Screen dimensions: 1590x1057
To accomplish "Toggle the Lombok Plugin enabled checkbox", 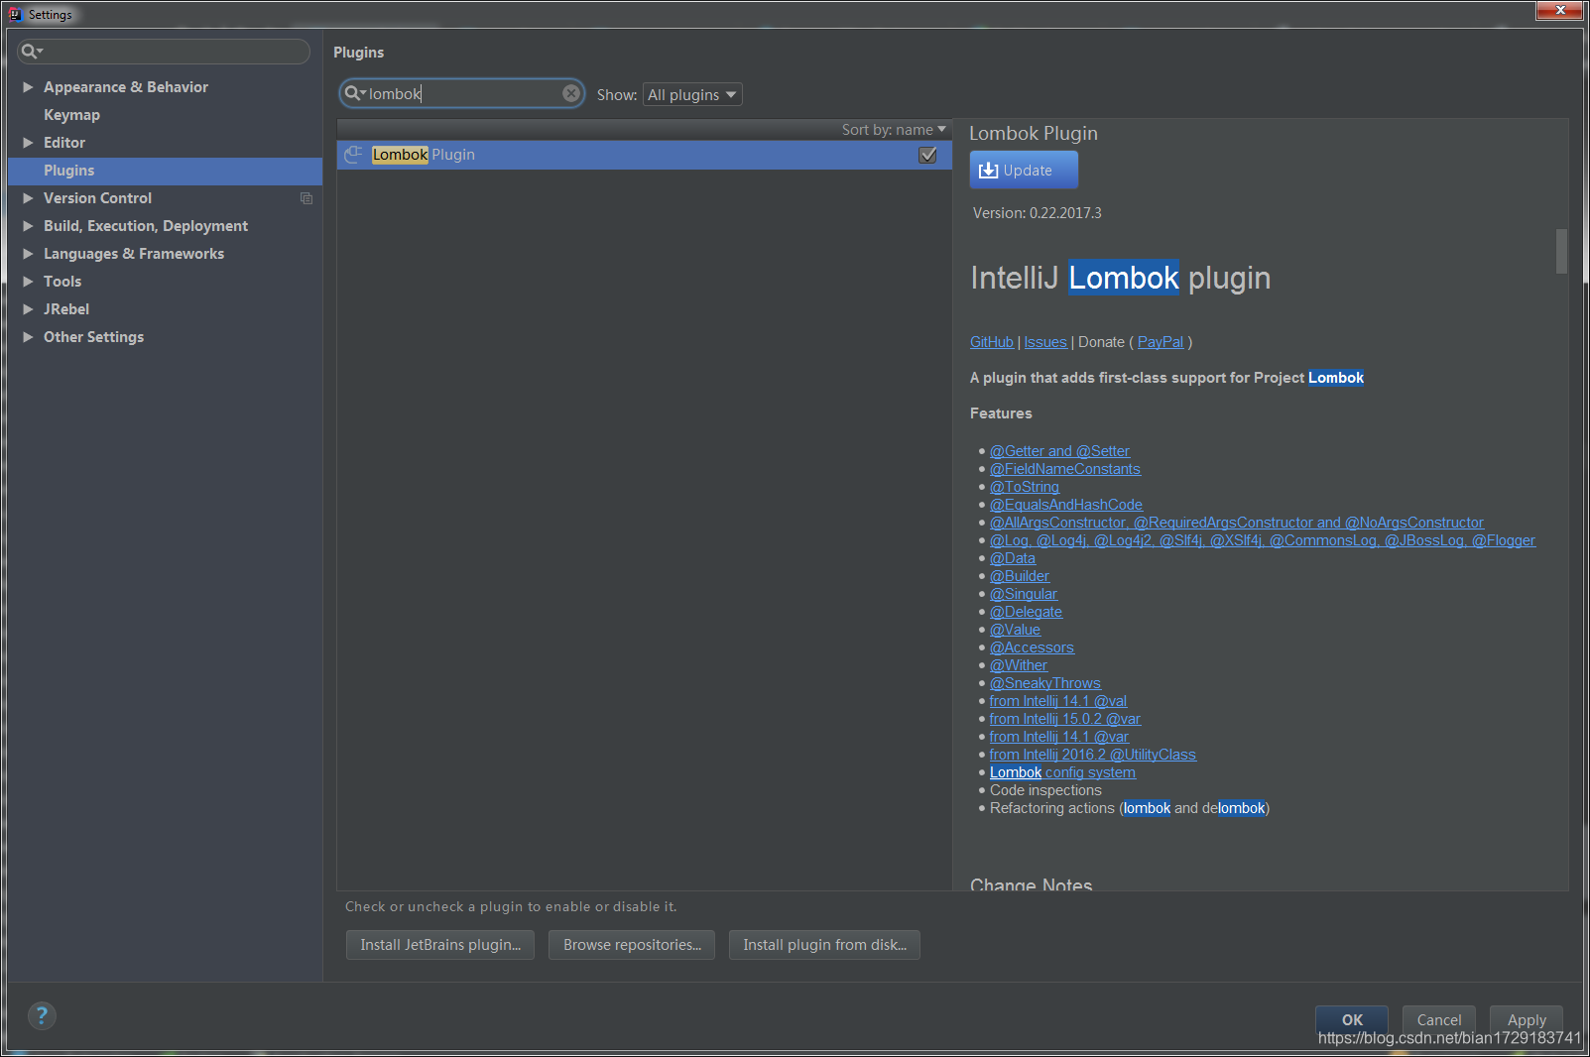I will point(927,155).
